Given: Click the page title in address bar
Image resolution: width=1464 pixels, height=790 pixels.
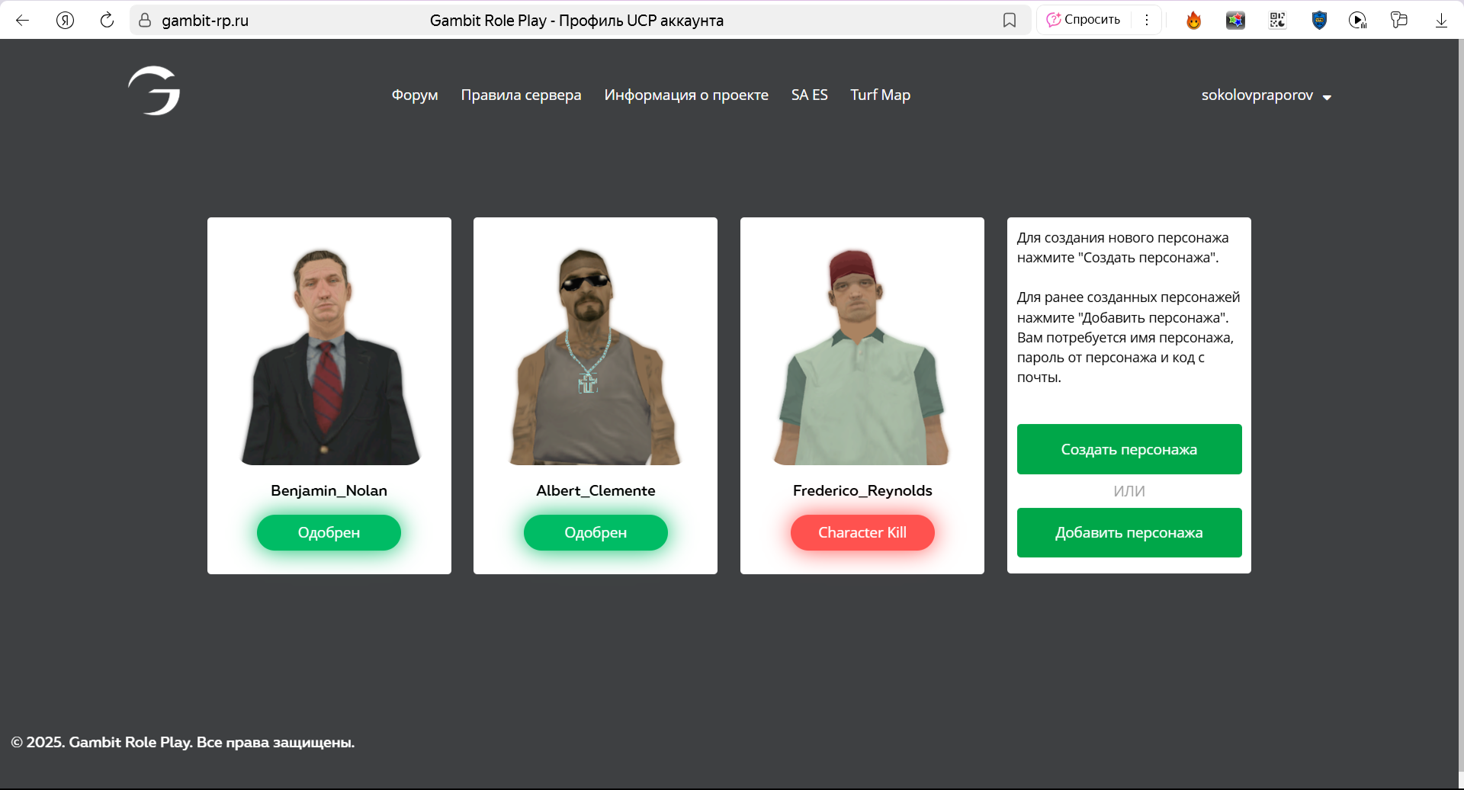Looking at the screenshot, I should pos(576,21).
